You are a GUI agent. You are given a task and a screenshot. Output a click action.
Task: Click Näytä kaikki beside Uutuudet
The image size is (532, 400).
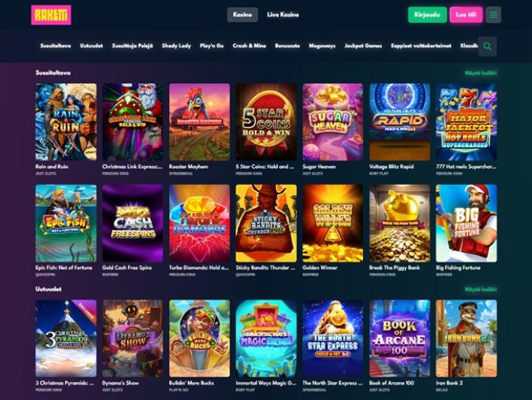coord(481,289)
